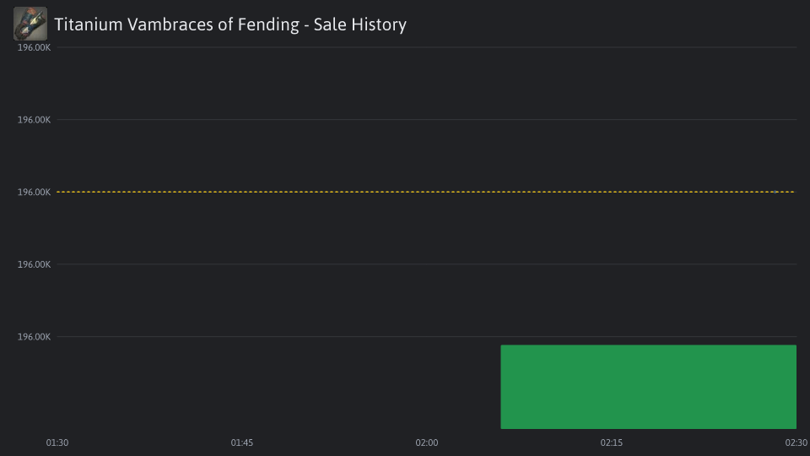Click the blue data point on dashed line
Image resolution: width=810 pixels, height=456 pixels.
(775, 192)
